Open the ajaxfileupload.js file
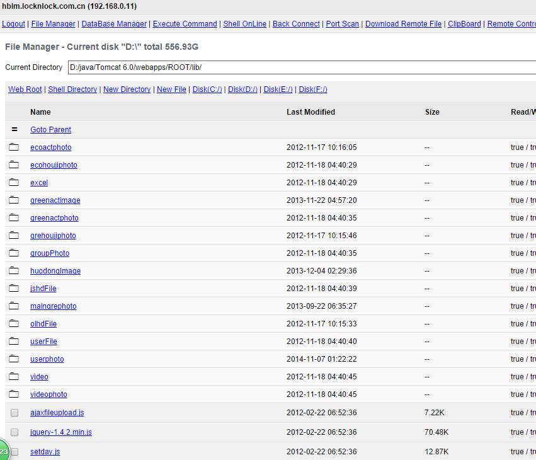Viewport: 536px width, 460px height. click(57, 413)
